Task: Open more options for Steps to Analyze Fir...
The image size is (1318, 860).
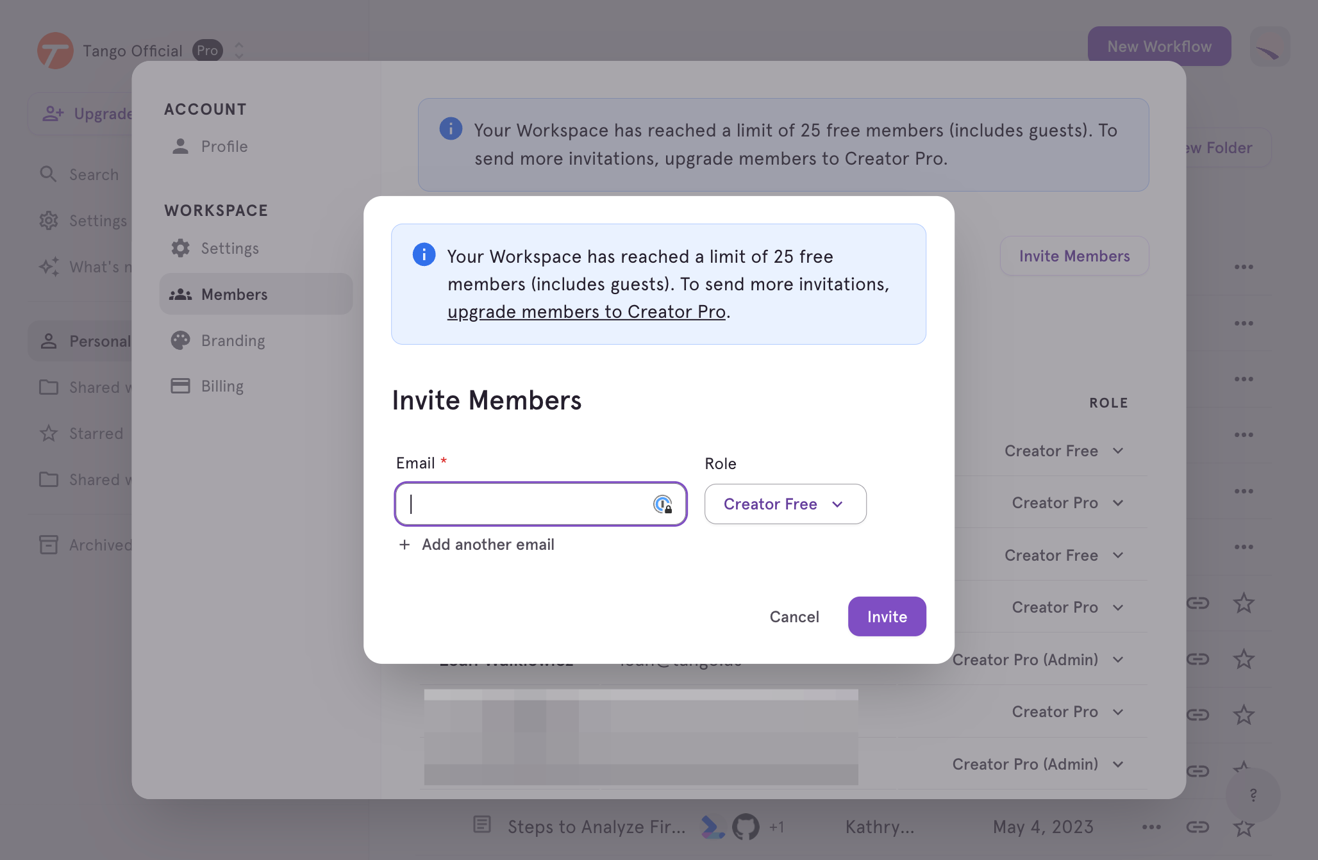Action: click(1151, 827)
